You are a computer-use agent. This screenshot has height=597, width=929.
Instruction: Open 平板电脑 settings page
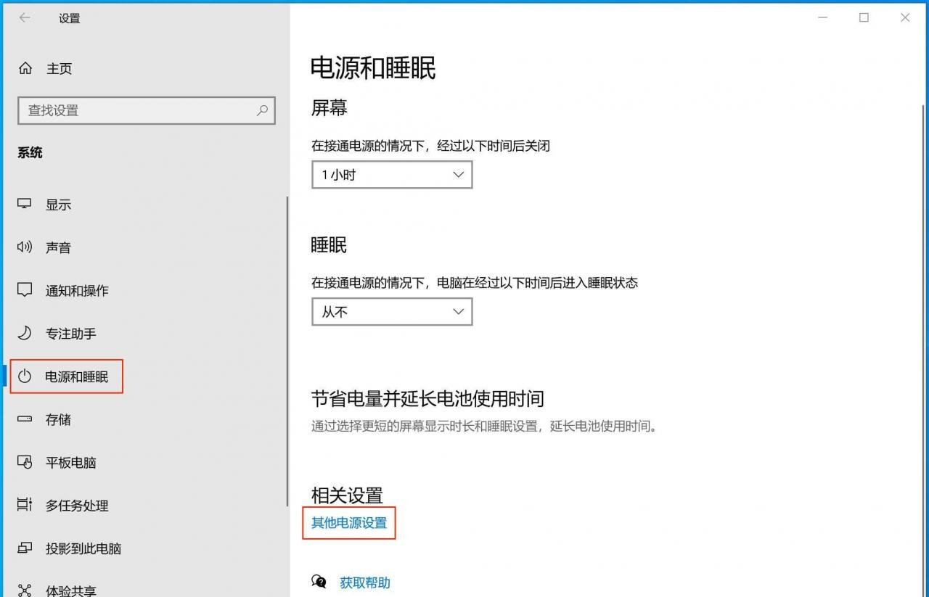click(70, 463)
